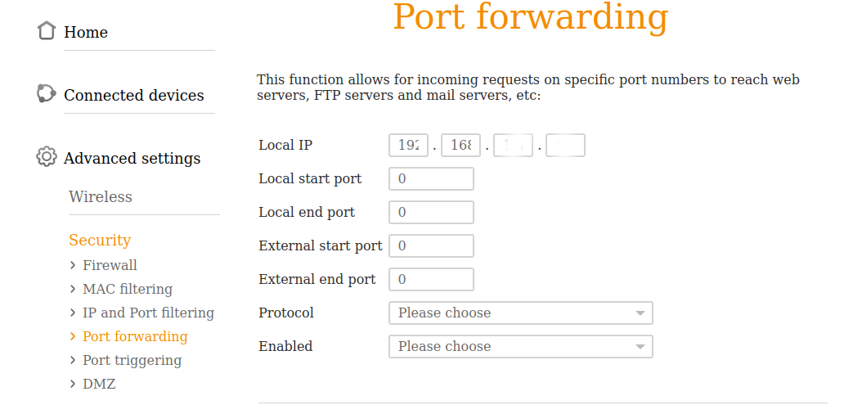Click the chevron beside DMZ

click(73, 384)
